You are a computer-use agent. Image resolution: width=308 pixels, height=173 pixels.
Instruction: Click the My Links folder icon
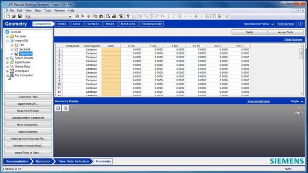(x=12, y=37)
